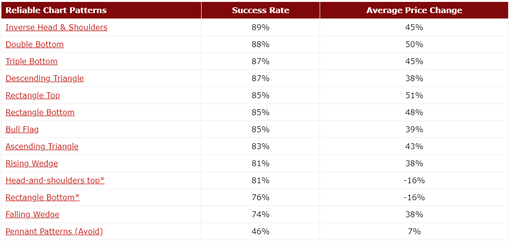
Task: Open the Rectangle Top pattern link
Action: pyautogui.click(x=33, y=95)
